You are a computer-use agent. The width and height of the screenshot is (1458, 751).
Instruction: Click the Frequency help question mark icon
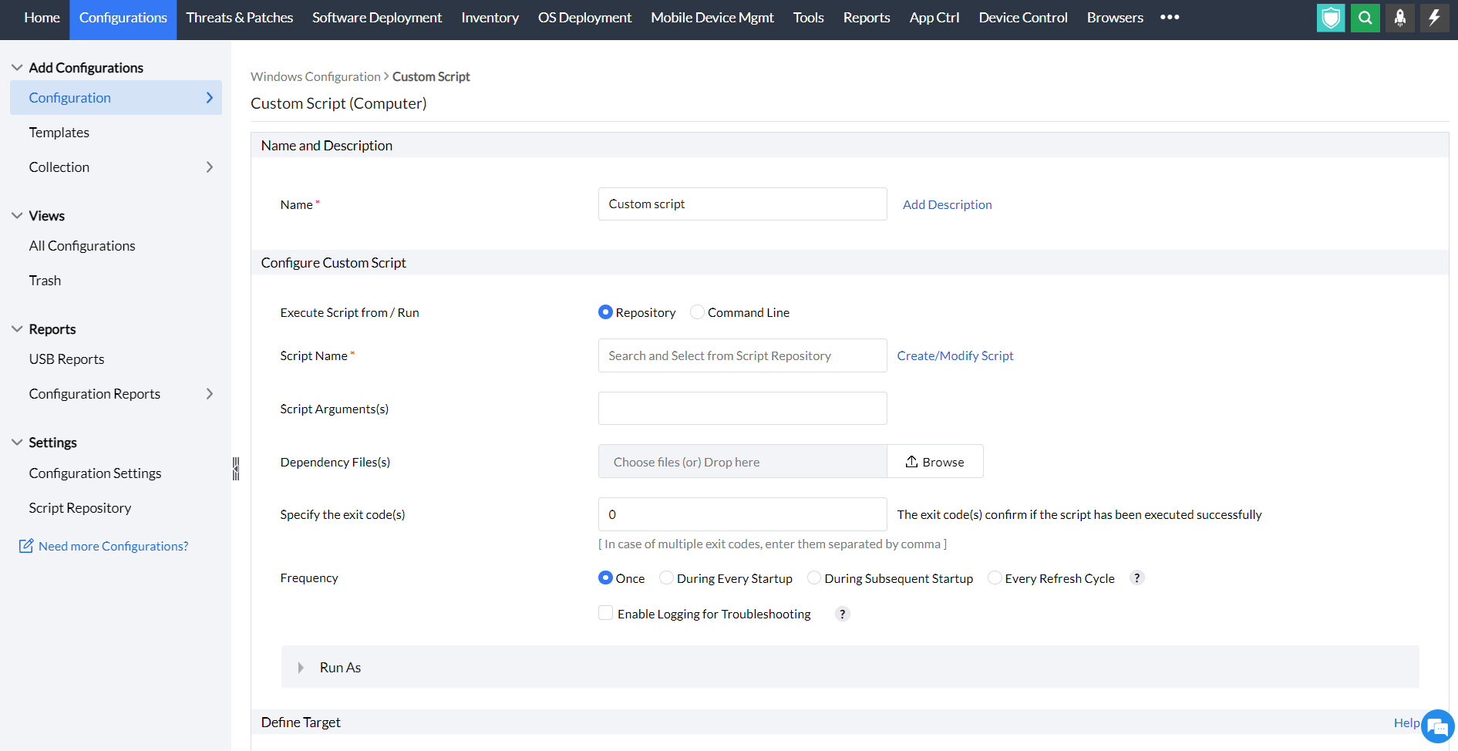tap(1136, 578)
